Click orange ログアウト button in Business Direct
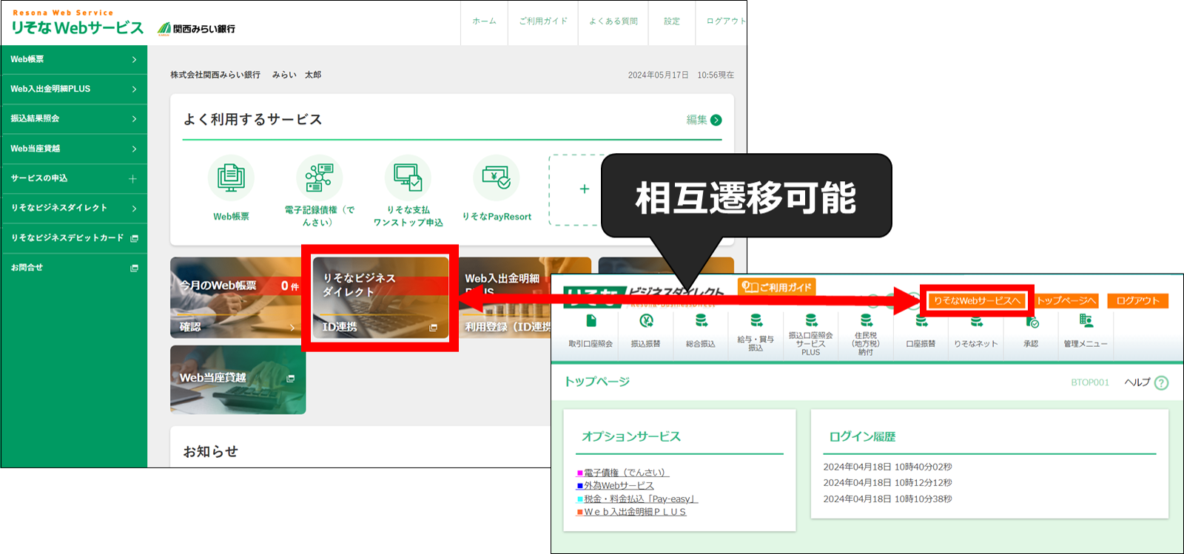 point(1137,300)
